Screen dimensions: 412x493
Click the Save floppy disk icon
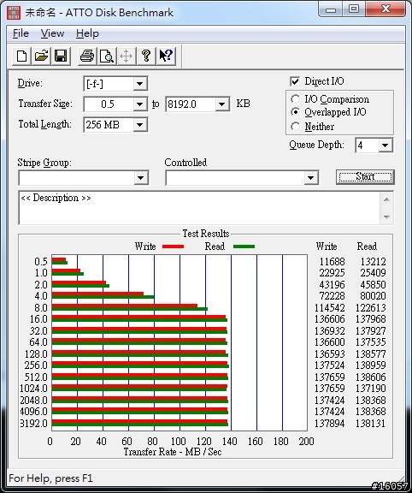pyautogui.click(x=61, y=56)
